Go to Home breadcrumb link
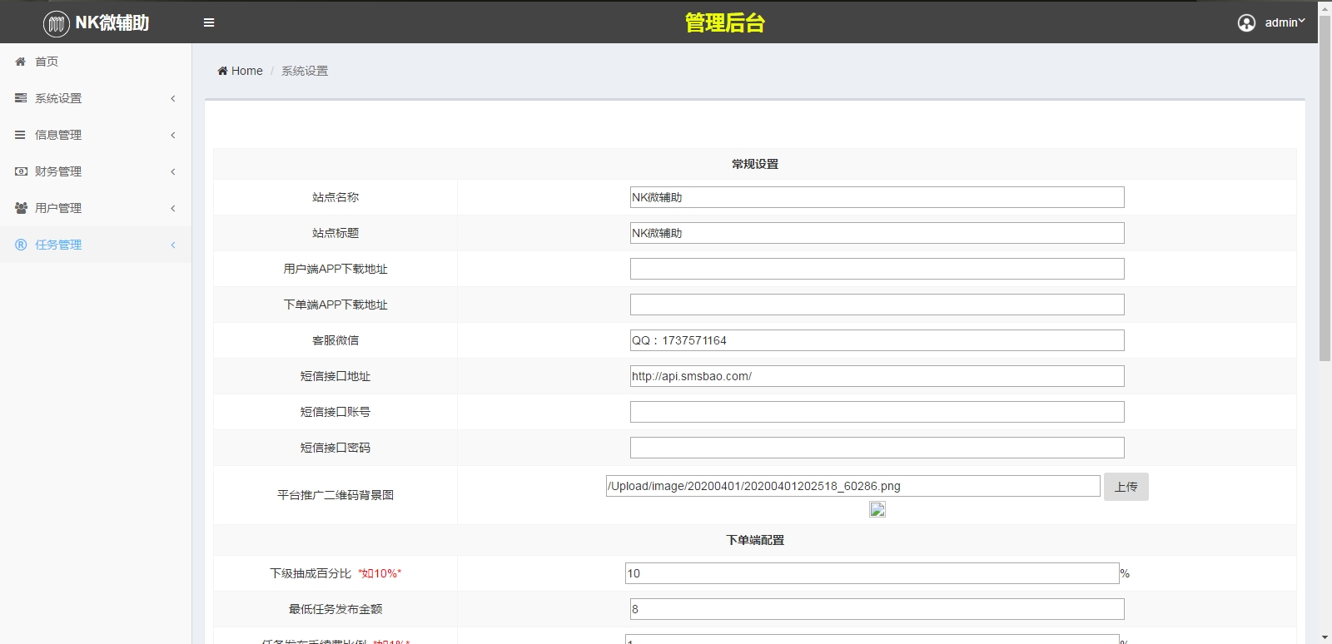This screenshot has height=644, width=1332. pyautogui.click(x=246, y=71)
